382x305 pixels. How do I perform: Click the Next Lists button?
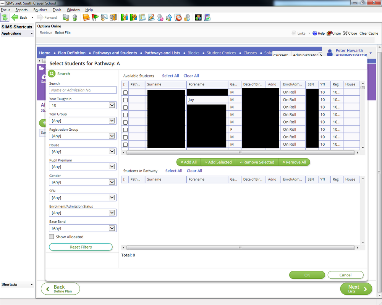356,289
